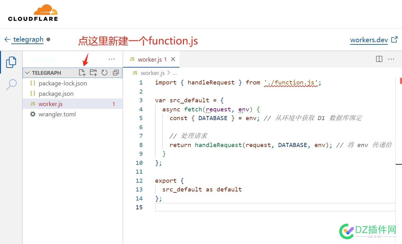Select the worker.js editor tab
Screen dimensions: 402x244
pos(151,59)
